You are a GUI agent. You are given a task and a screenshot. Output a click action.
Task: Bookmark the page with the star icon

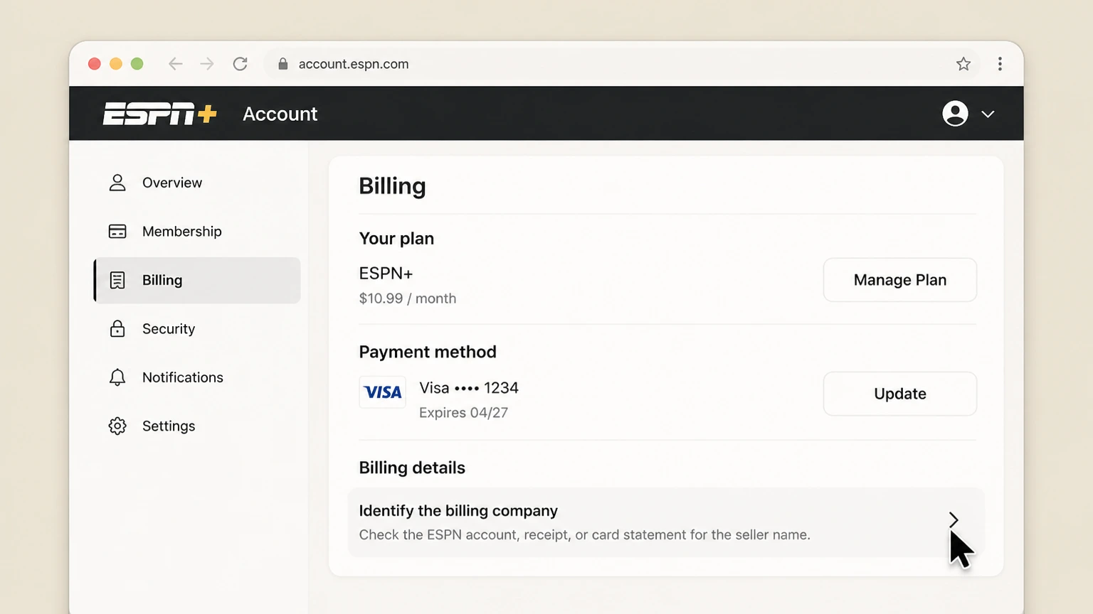963,64
